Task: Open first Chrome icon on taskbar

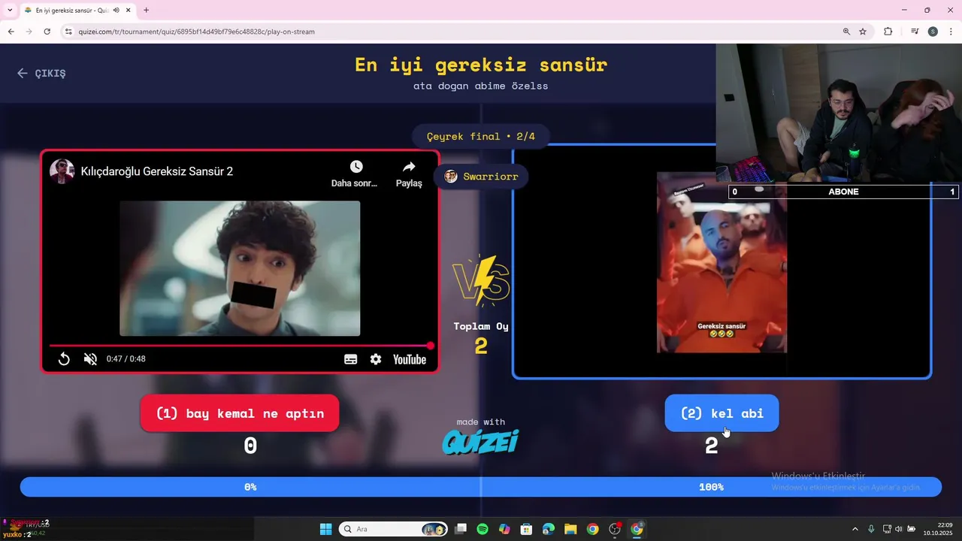Action: tap(592, 529)
